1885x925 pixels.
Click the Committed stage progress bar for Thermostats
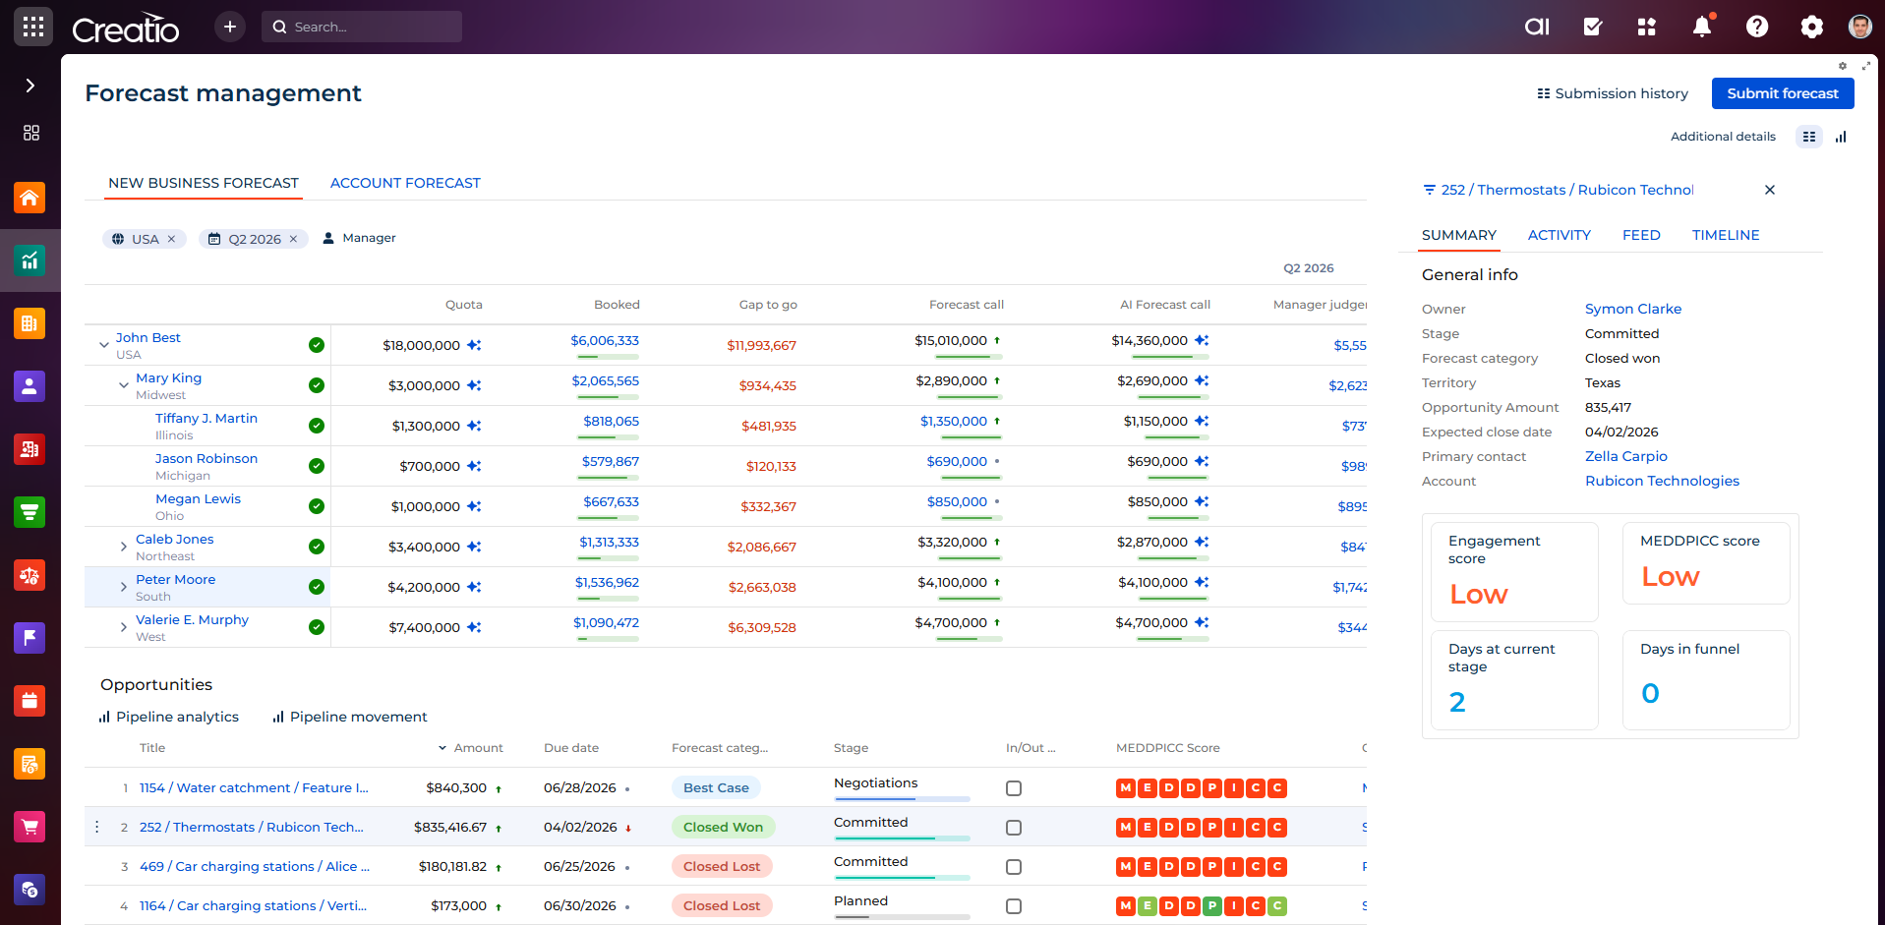pos(901,838)
